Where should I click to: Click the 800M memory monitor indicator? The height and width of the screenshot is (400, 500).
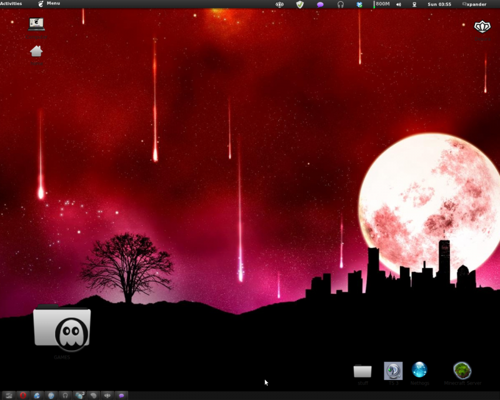click(x=381, y=4)
